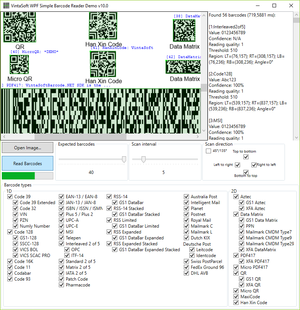Uncheck the Australia Post checkbox
The height and width of the screenshot is (310, 300).
click(x=186, y=196)
